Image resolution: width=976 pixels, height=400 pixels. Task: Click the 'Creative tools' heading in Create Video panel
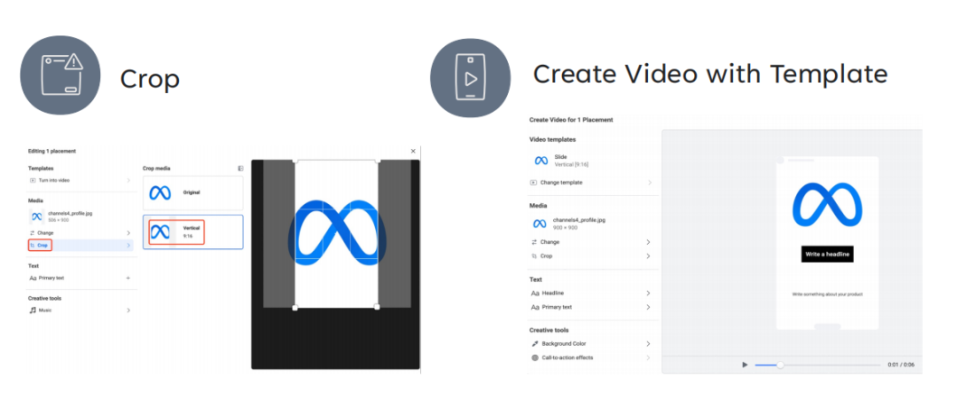click(549, 330)
